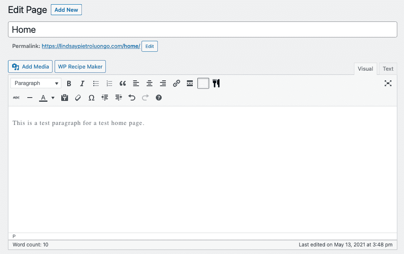Enter distraction-free fullscreen mode

[x=388, y=83]
